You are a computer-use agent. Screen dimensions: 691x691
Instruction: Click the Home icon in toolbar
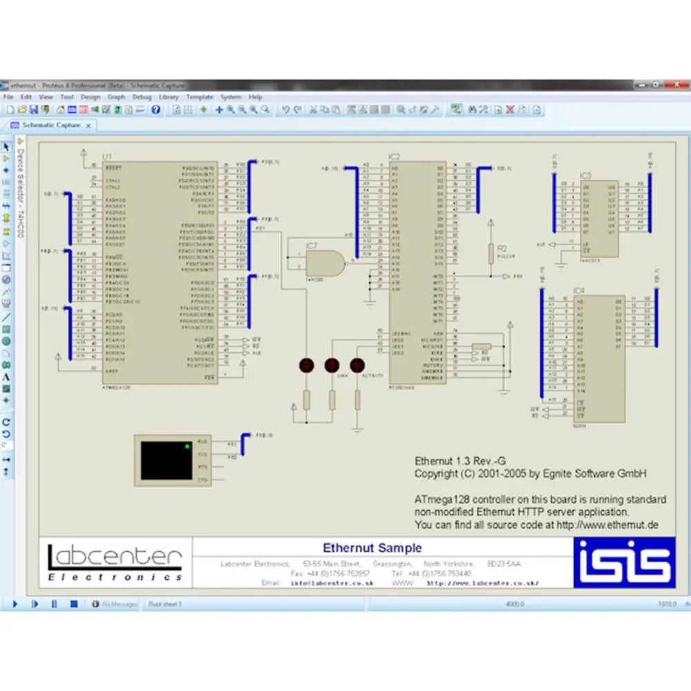(x=61, y=110)
